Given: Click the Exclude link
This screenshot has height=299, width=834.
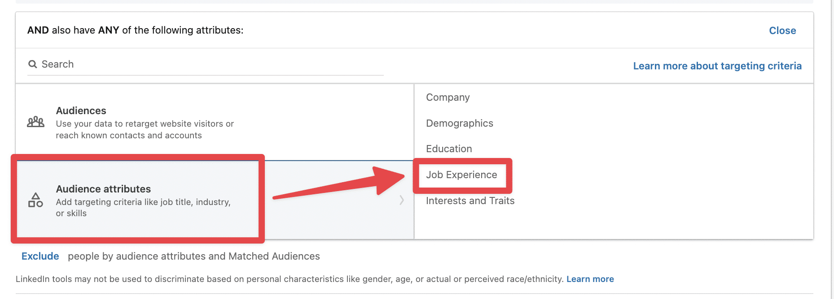Looking at the screenshot, I should [x=40, y=256].
